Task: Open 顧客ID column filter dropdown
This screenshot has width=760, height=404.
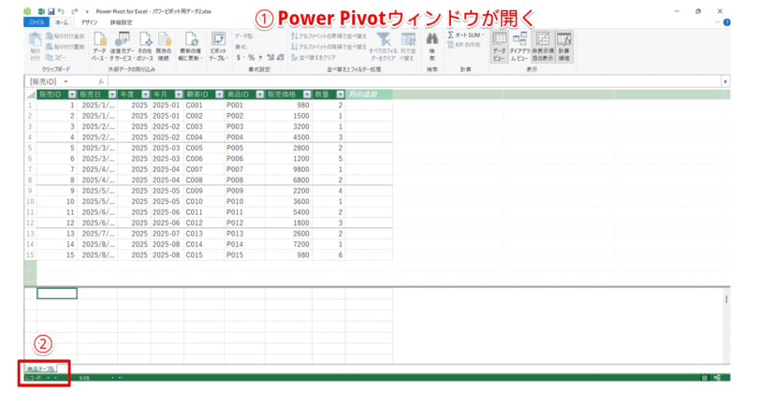Action: coord(220,94)
